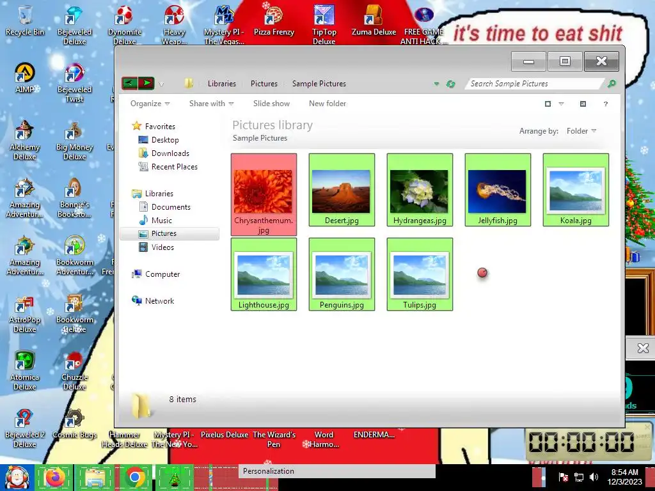Click the folder icon in address bar
655x491 pixels.
(x=189, y=84)
